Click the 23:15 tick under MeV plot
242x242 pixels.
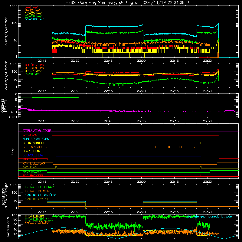(x=174, y=91)
